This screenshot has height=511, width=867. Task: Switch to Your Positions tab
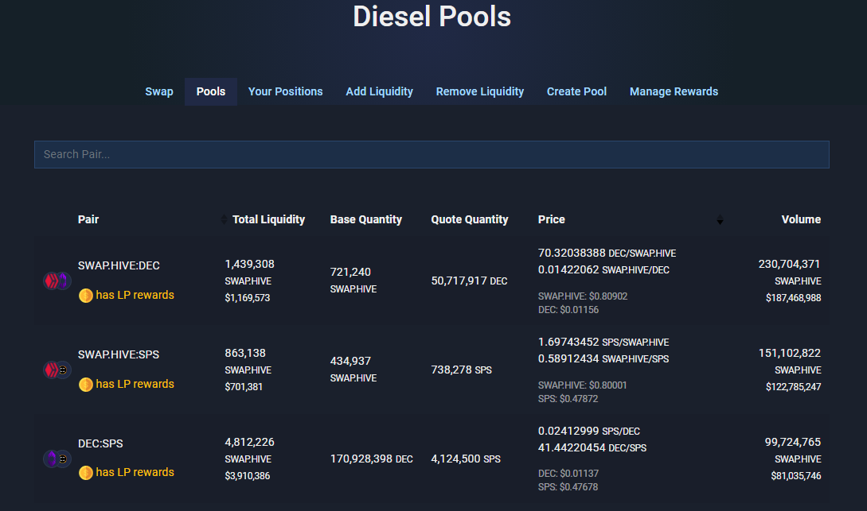point(285,91)
